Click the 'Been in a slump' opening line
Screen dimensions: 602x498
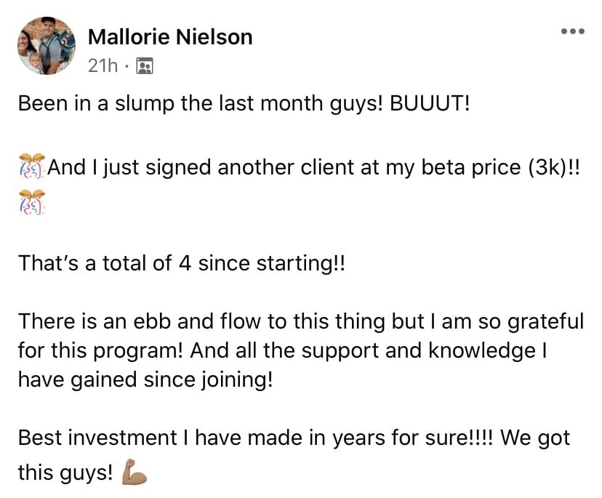[244, 104]
